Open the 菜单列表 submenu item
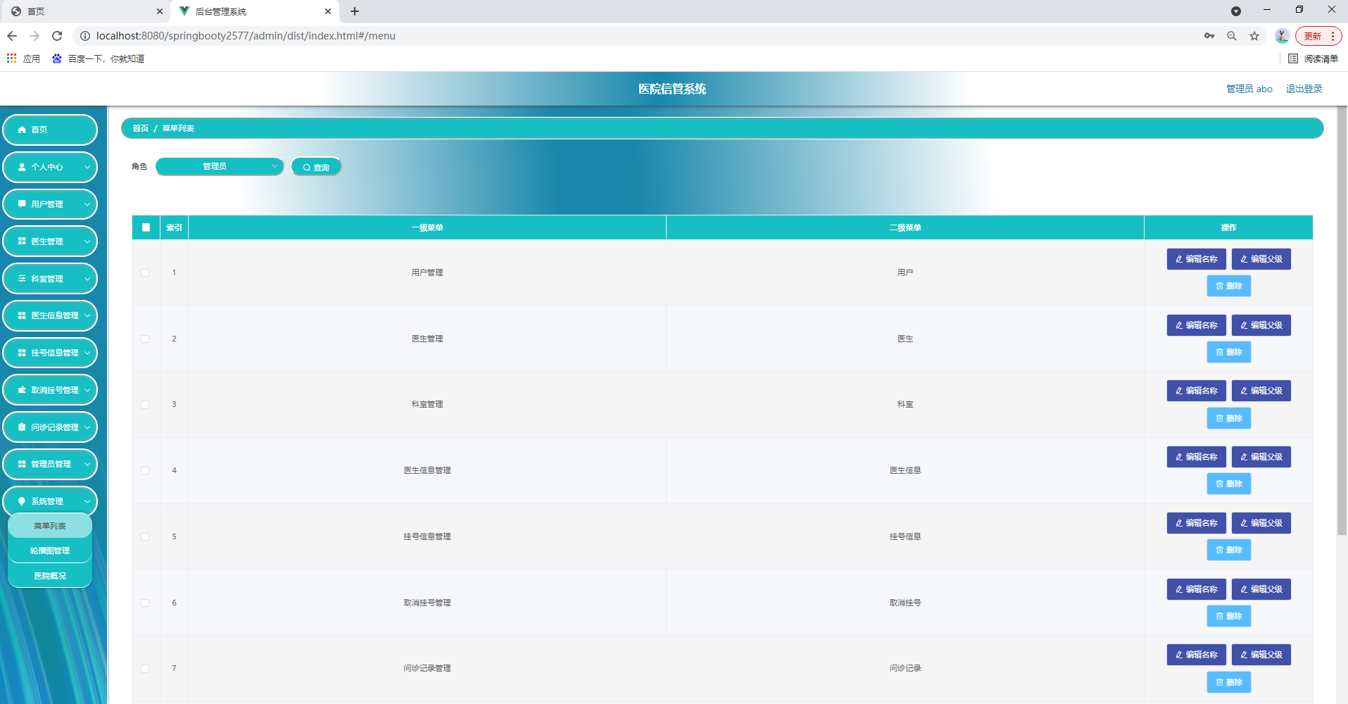This screenshot has width=1348, height=704. click(x=50, y=526)
